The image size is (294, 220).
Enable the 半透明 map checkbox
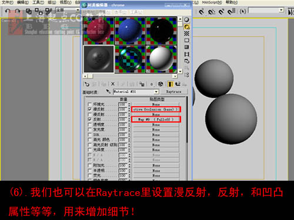[90, 171]
